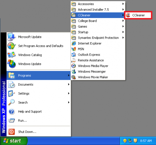The height and width of the screenshot is (145, 156).
Task: Expand the CCleaner folder submenu arrow
Action: point(123,15)
